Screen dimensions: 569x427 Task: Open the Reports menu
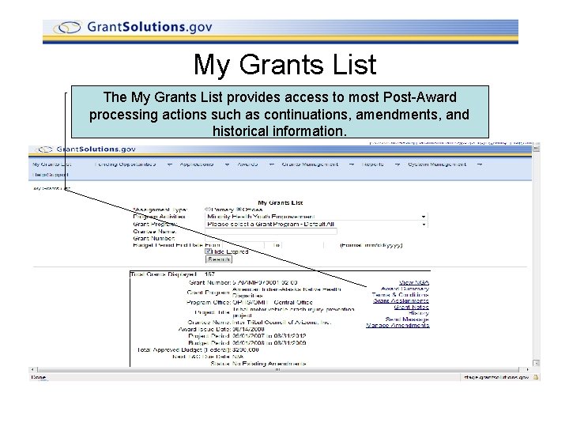(x=373, y=164)
